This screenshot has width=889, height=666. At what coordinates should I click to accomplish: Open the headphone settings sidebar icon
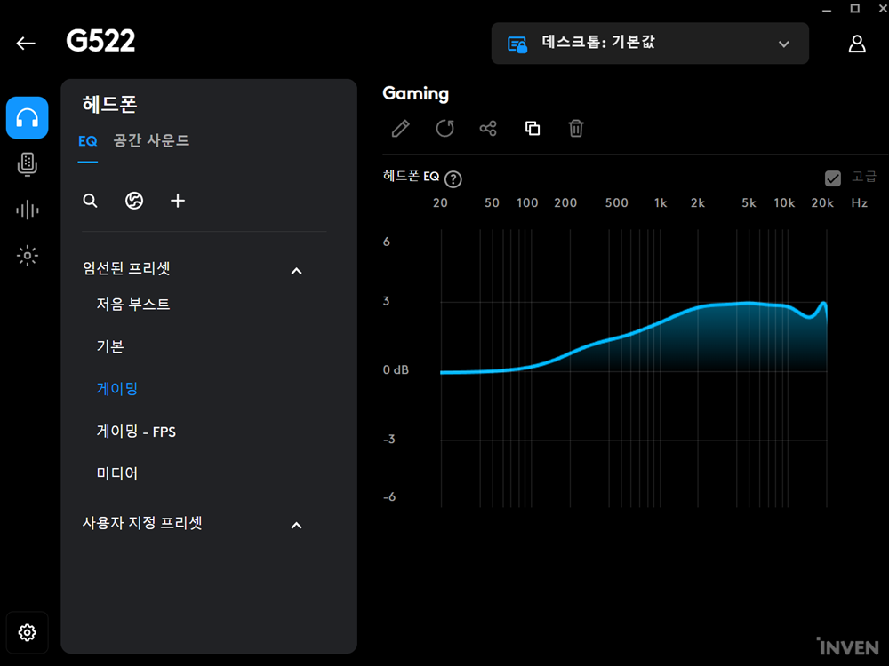pos(28,118)
